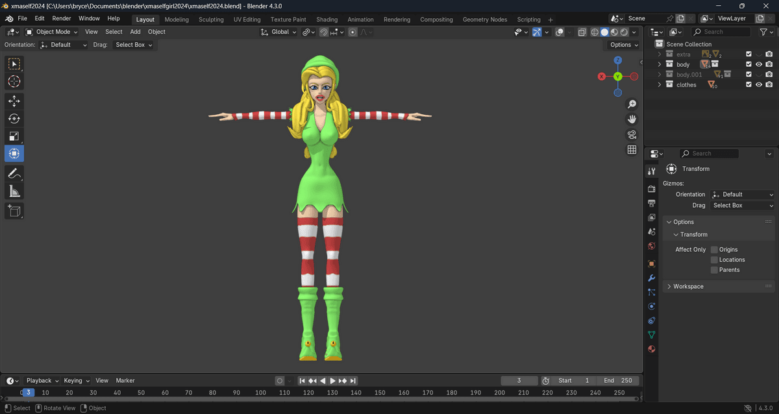
Task: Click the Add Cube tool
Action: click(x=14, y=211)
